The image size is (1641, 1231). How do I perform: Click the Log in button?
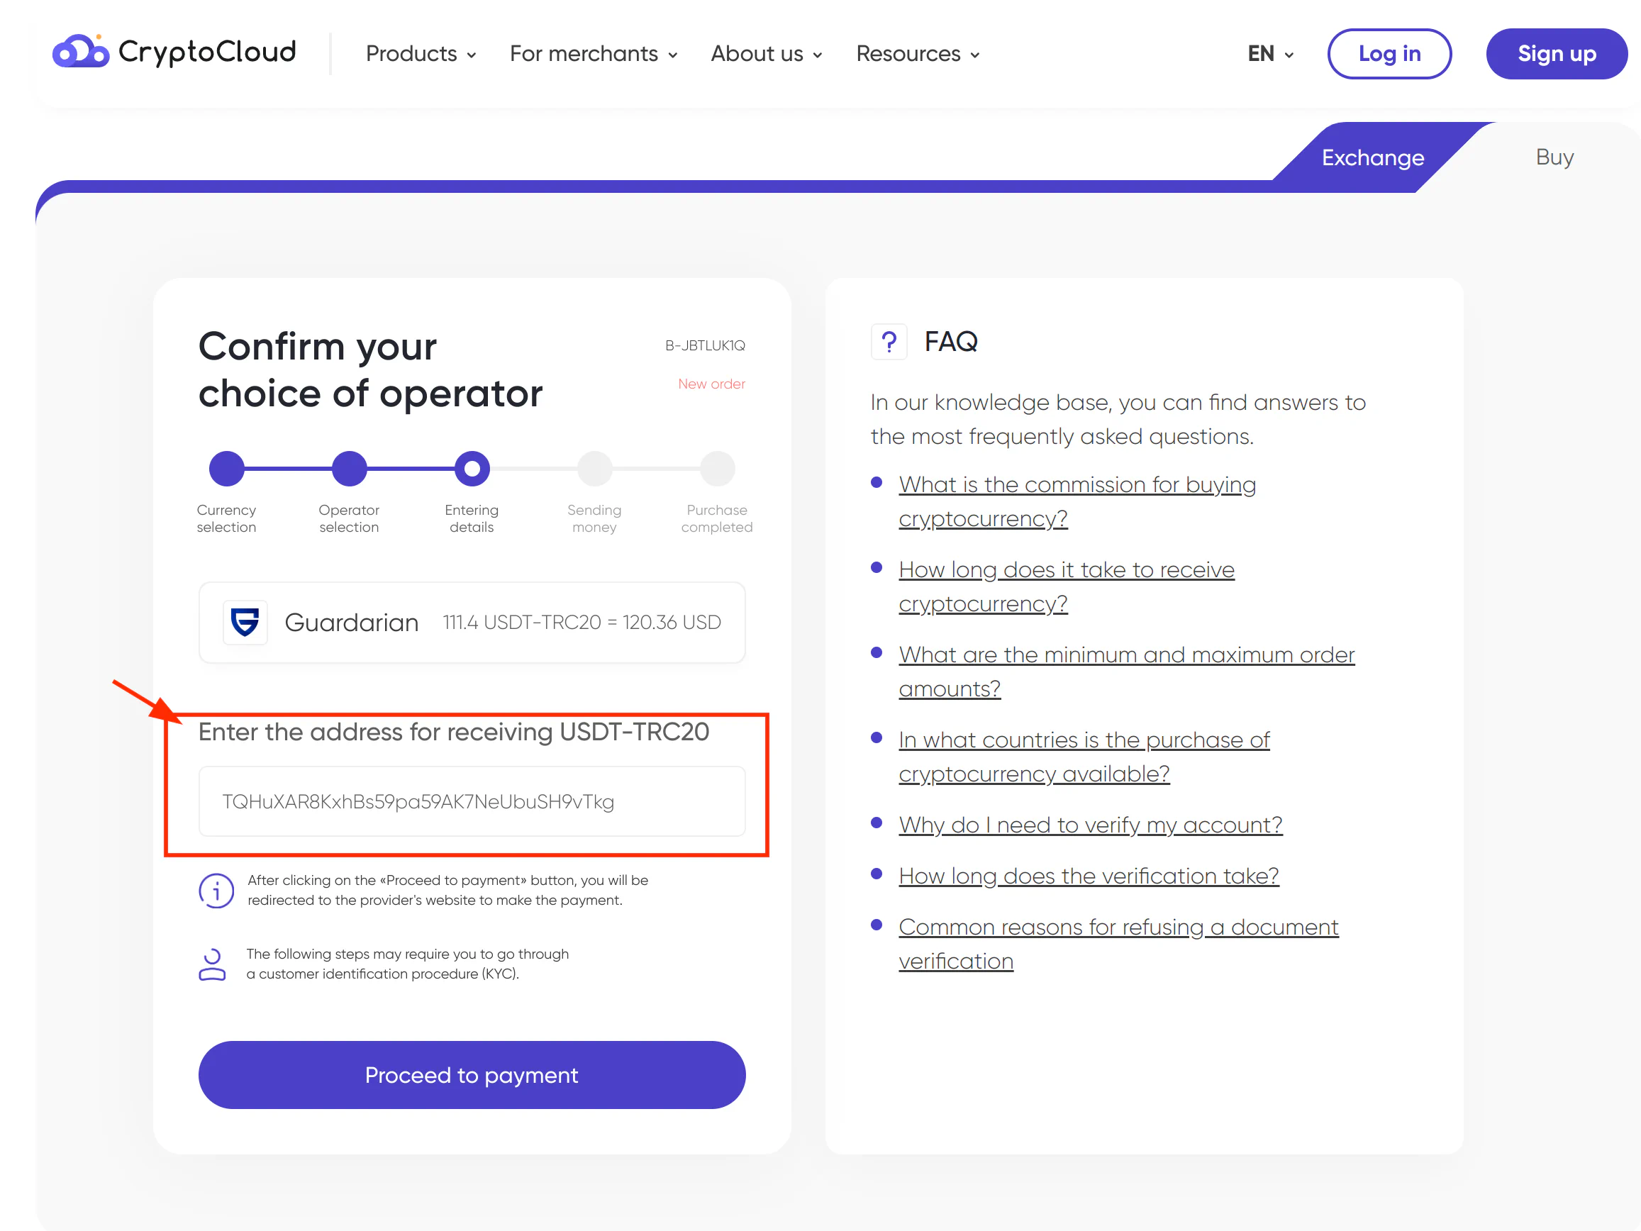[1389, 53]
